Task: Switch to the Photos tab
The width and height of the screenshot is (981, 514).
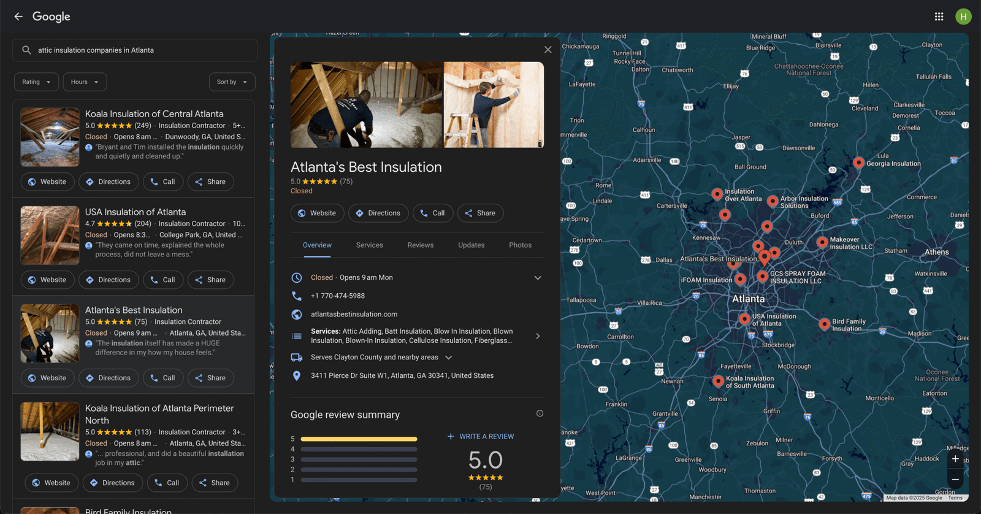Action: click(x=520, y=245)
